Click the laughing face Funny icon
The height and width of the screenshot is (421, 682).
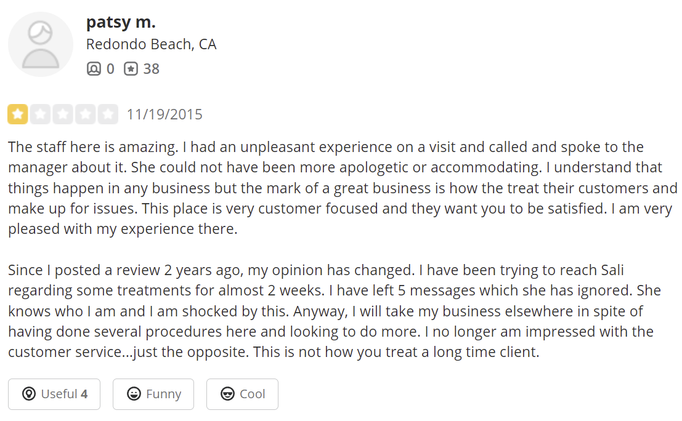(x=134, y=394)
